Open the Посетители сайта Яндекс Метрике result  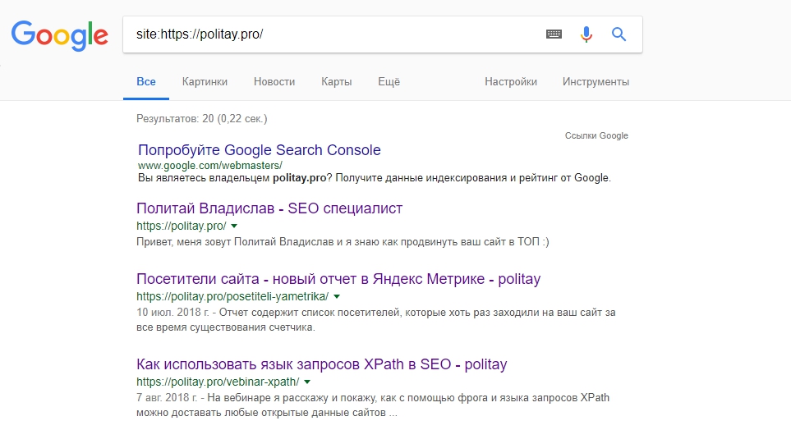pyautogui.click(x=338, y=279)
